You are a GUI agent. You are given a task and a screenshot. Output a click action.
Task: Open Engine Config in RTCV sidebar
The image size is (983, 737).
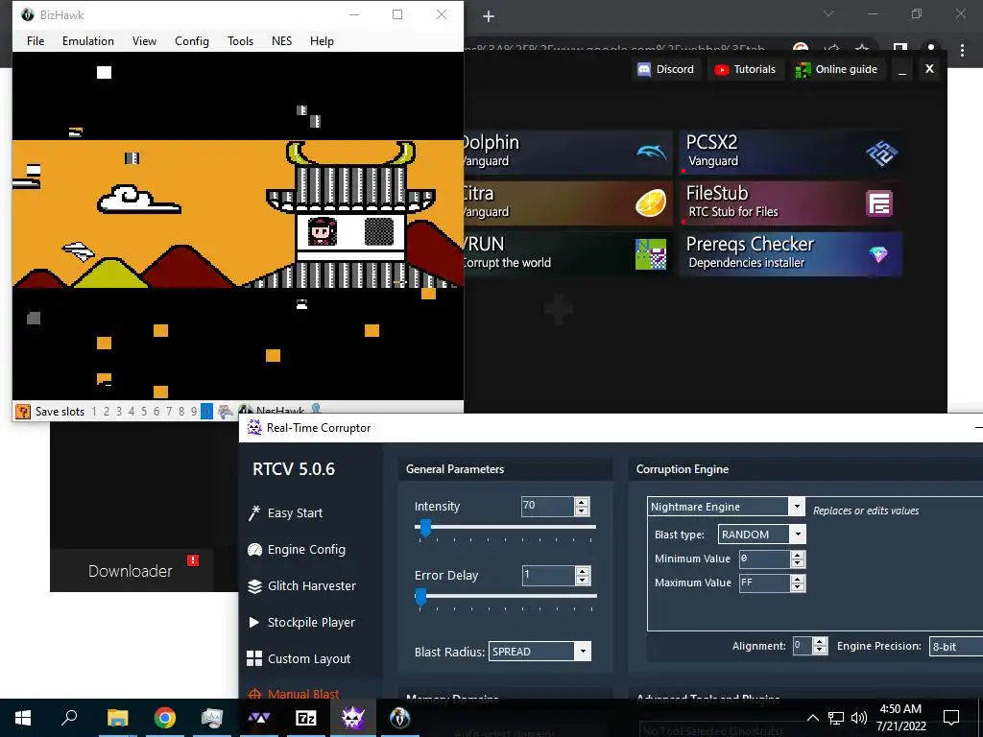coord(306,549)
